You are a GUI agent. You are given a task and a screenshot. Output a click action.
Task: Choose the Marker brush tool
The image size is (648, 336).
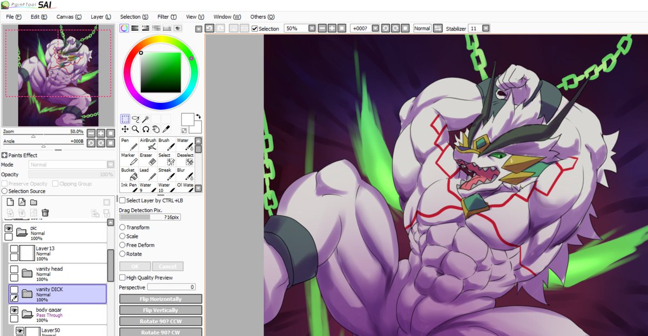(x=129, y=159)
